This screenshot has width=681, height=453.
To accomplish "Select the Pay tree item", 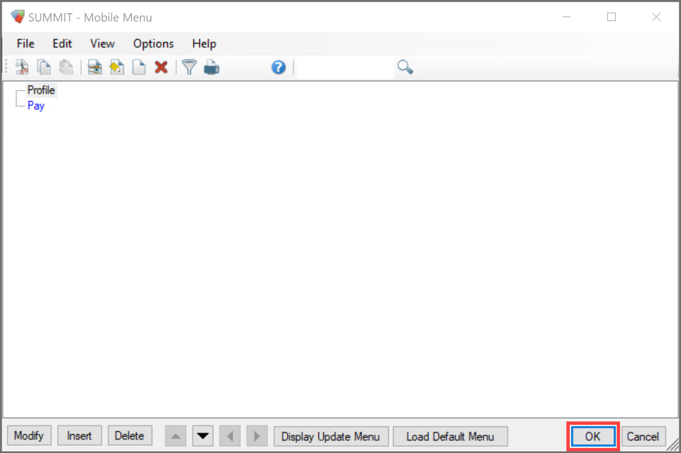I will [x=36, y=105].
